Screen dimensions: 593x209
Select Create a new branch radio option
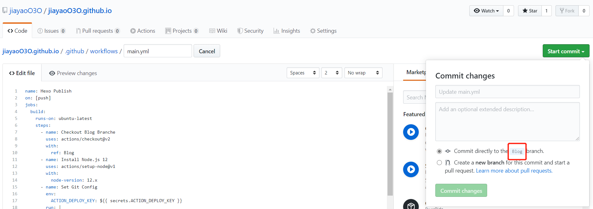pos(439,163)
